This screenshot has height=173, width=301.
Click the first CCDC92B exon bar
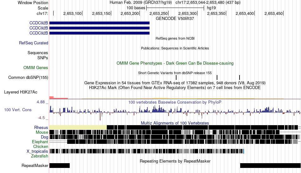(x=99, y=23)
